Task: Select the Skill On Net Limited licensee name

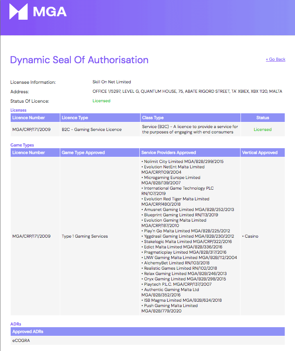Action: pos(112,82)
